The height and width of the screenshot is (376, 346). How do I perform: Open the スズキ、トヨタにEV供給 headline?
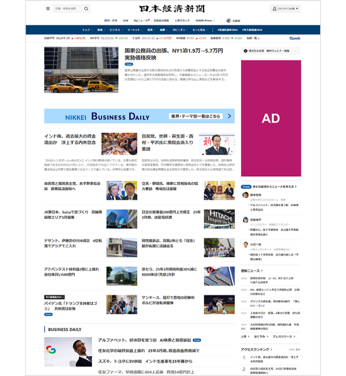pyautogui.click(x=145, y=361)
